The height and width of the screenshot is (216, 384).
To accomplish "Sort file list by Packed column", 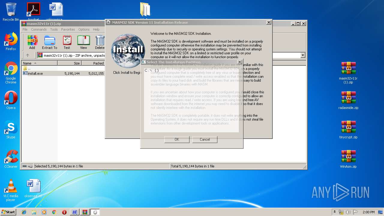I will (93, 63).
